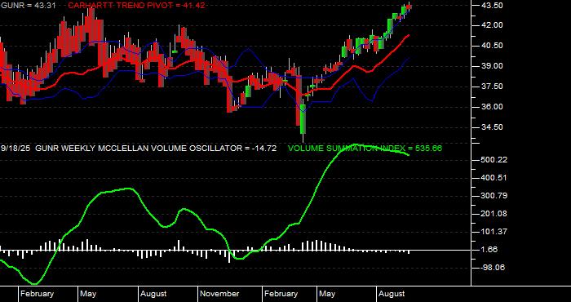Click the GUNR = 43.31 price label
The image size is (571, 302).
[28, 6]
